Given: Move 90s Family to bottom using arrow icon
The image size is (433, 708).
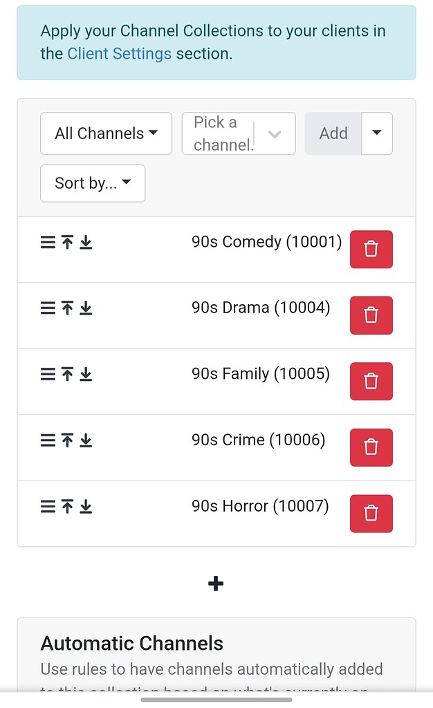Looking at the screenshot, I should [x=86, y=373].
